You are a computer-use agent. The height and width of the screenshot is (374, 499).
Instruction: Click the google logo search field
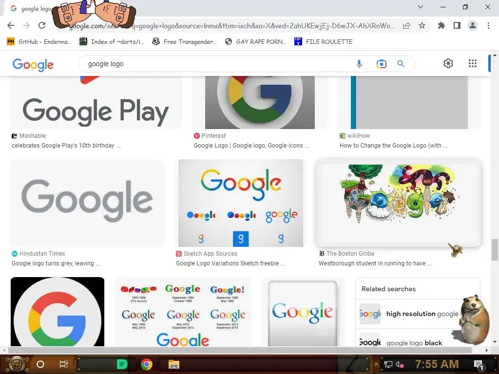pyautogui.click(x=216, y=64)
